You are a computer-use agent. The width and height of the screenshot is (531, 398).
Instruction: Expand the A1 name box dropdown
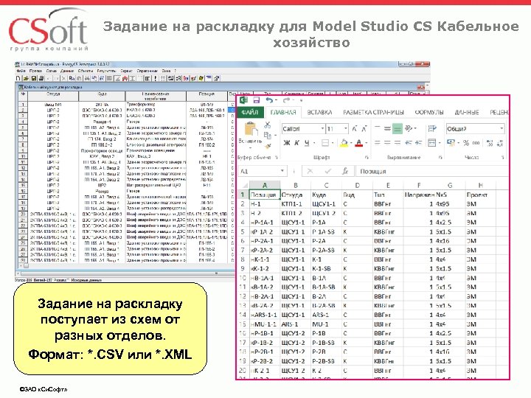click(282, 171)
